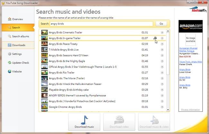Open the Overview section in the sidebar

click(x=18, y=19)
